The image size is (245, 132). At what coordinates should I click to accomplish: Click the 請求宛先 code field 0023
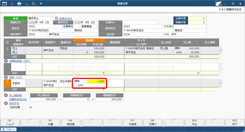(142, 27)
